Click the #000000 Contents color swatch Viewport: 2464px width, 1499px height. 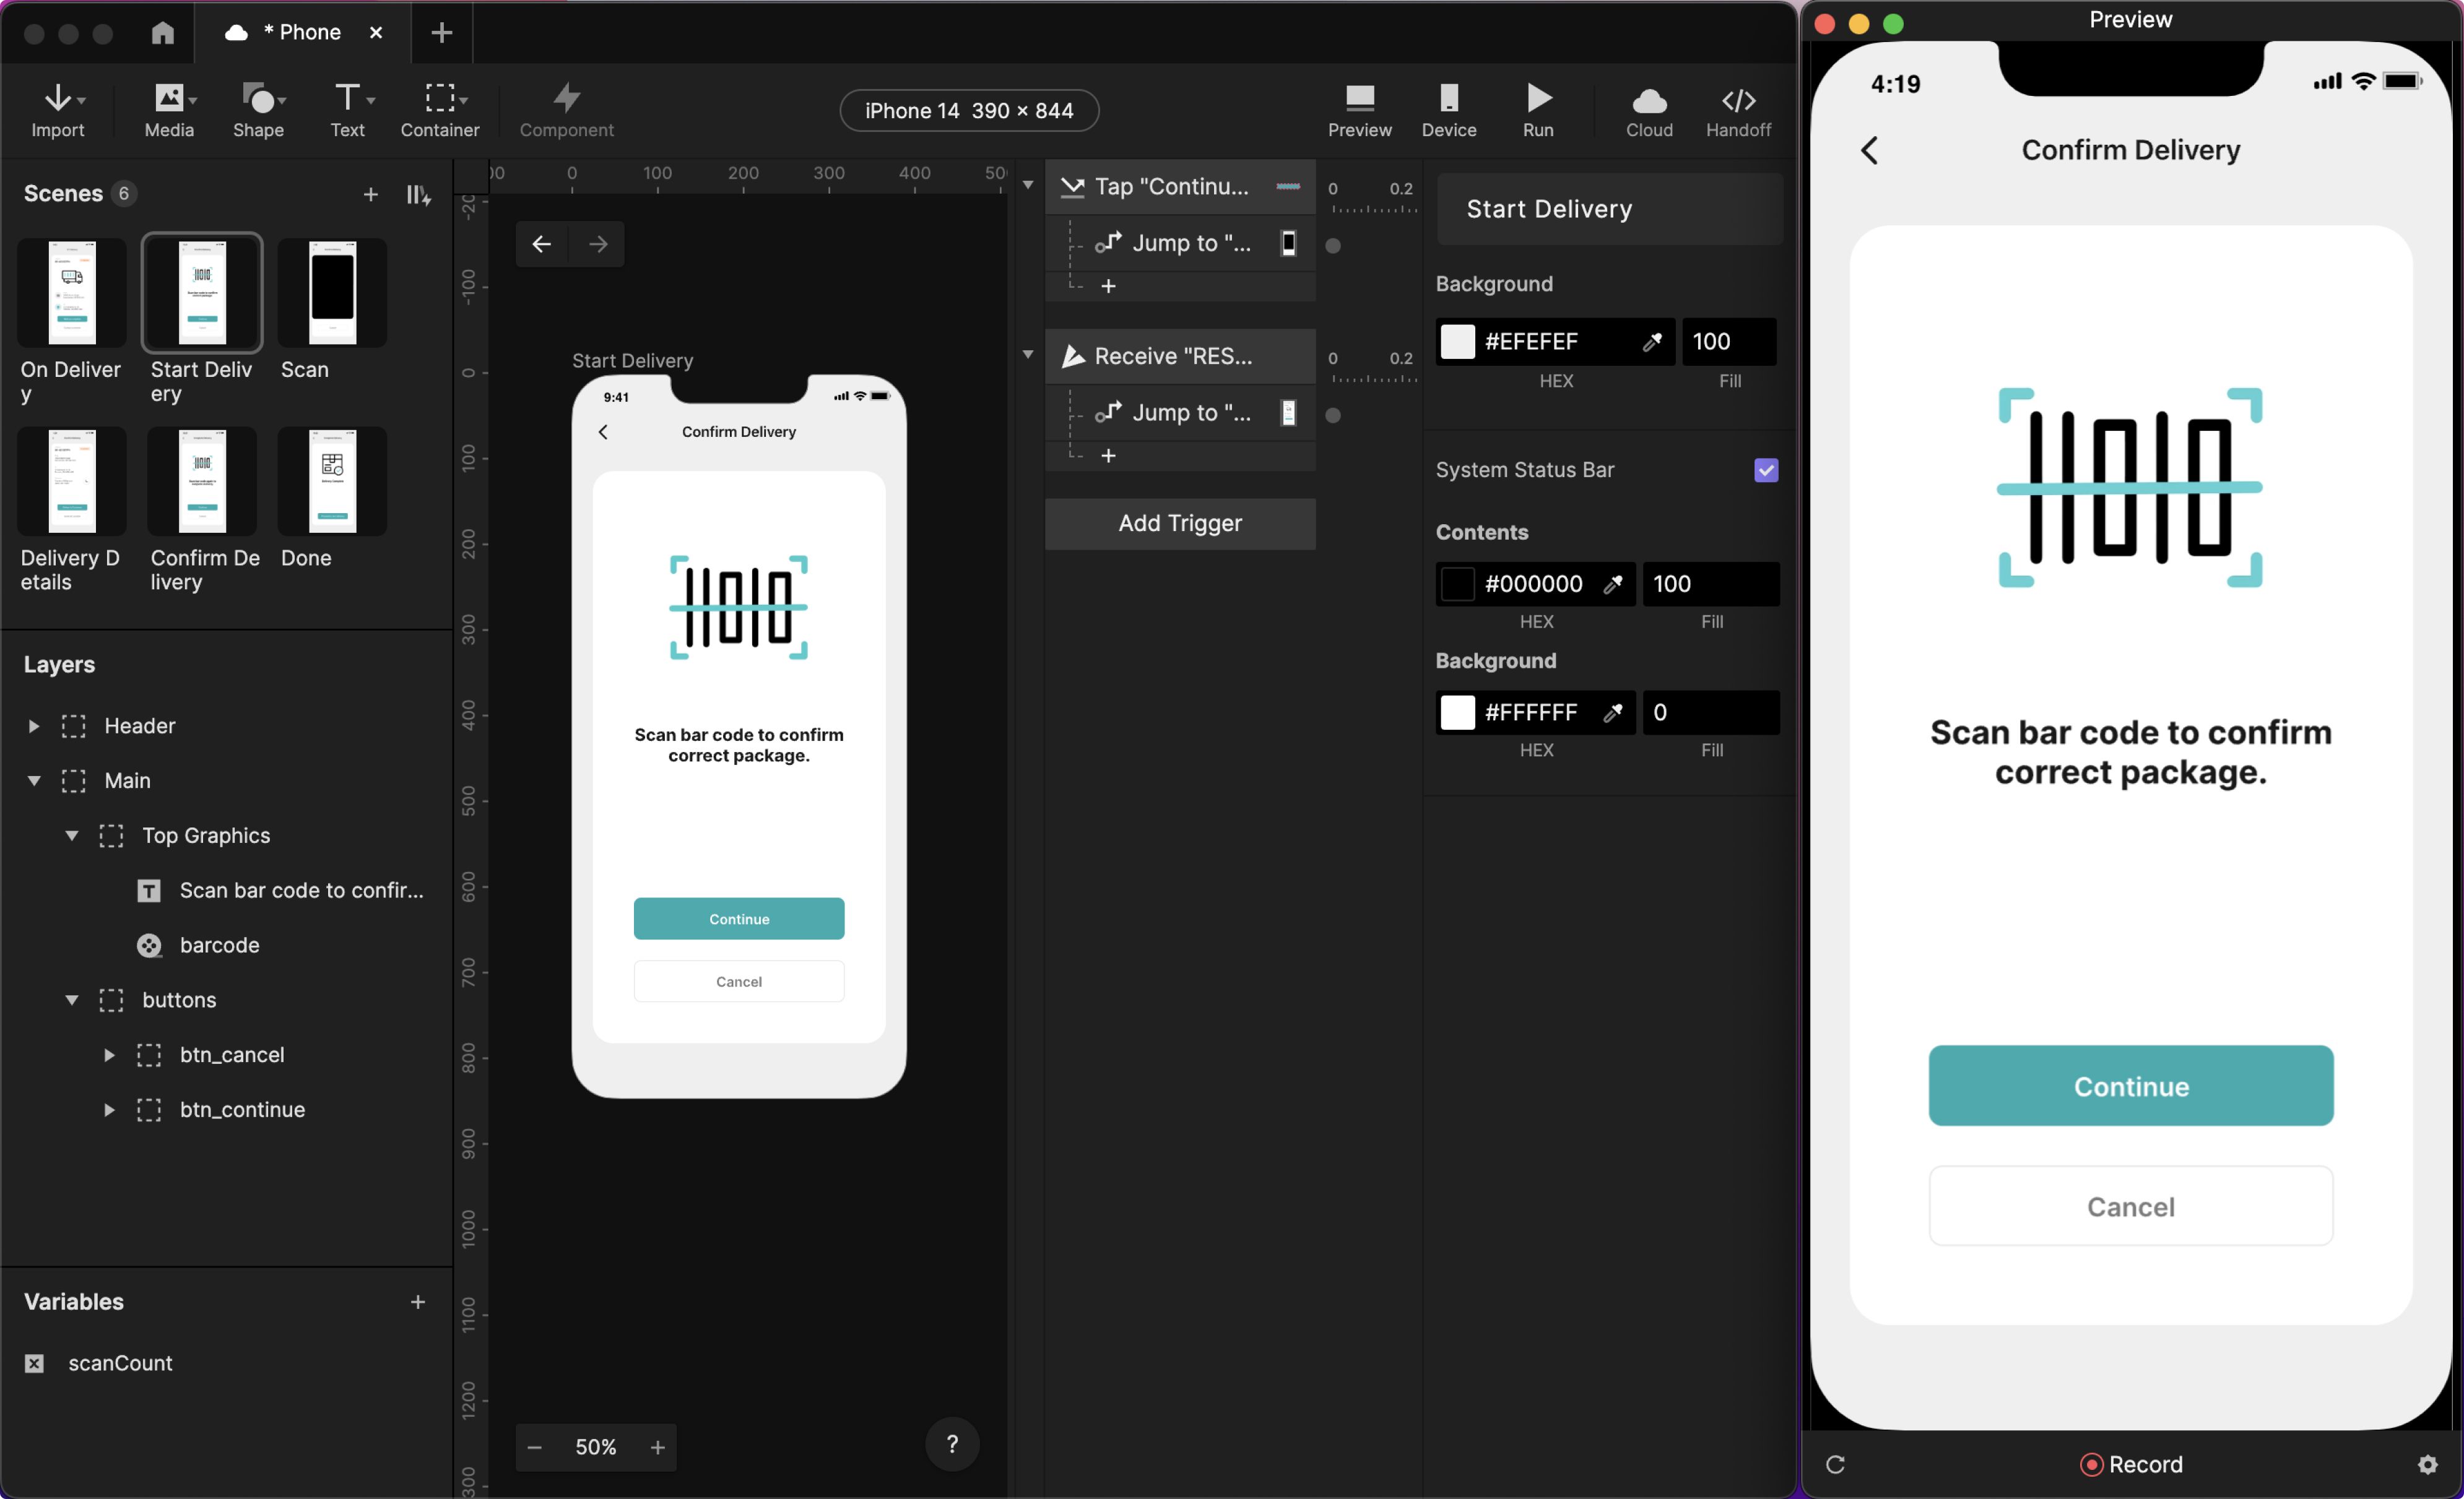pos(1457,584)
